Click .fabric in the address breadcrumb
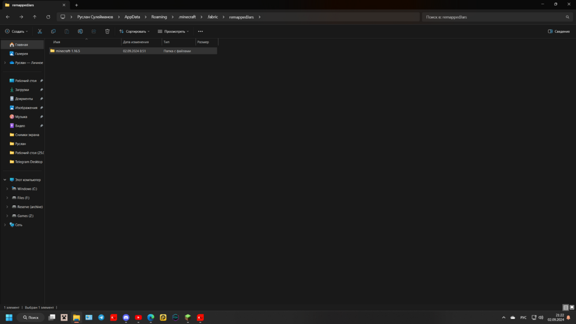576x324 pixels. click(x=213, y=17)
